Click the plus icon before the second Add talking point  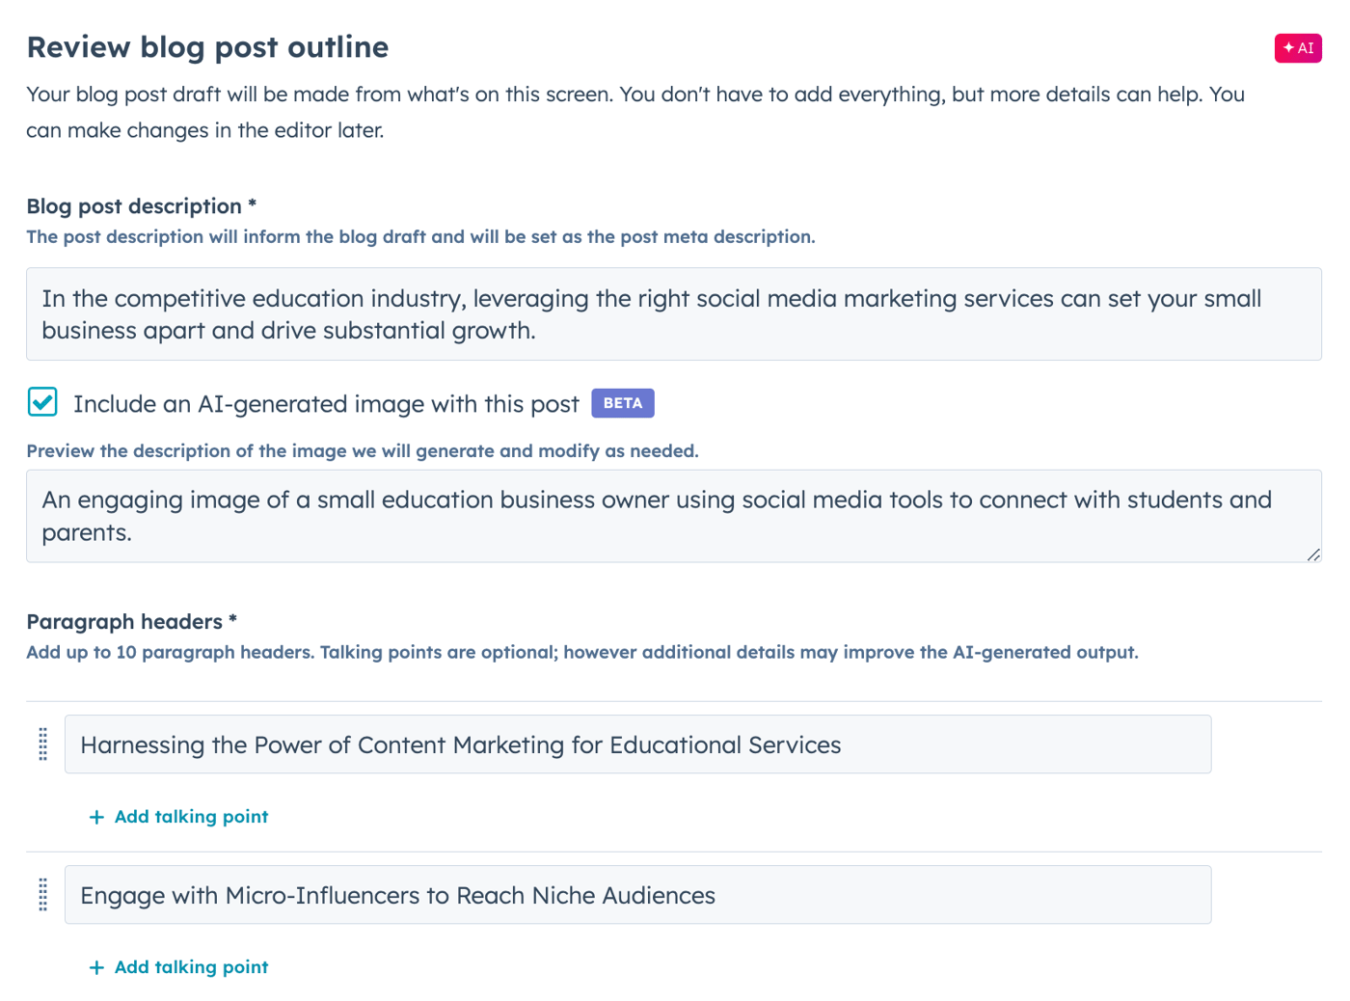[x=95, y=966]
